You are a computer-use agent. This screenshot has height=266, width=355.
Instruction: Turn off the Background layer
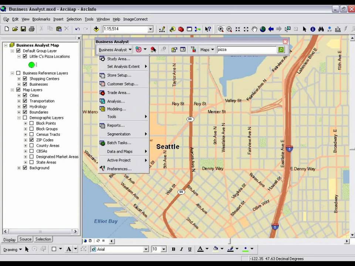25,168
